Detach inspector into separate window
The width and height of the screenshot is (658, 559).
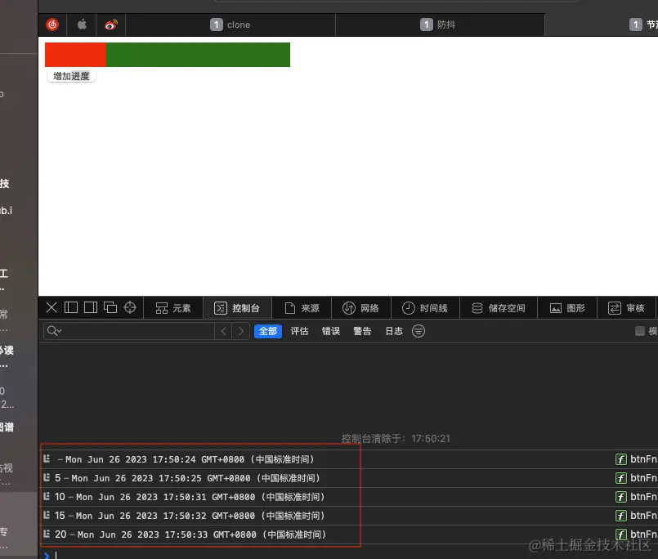click(x=110, y=307)
